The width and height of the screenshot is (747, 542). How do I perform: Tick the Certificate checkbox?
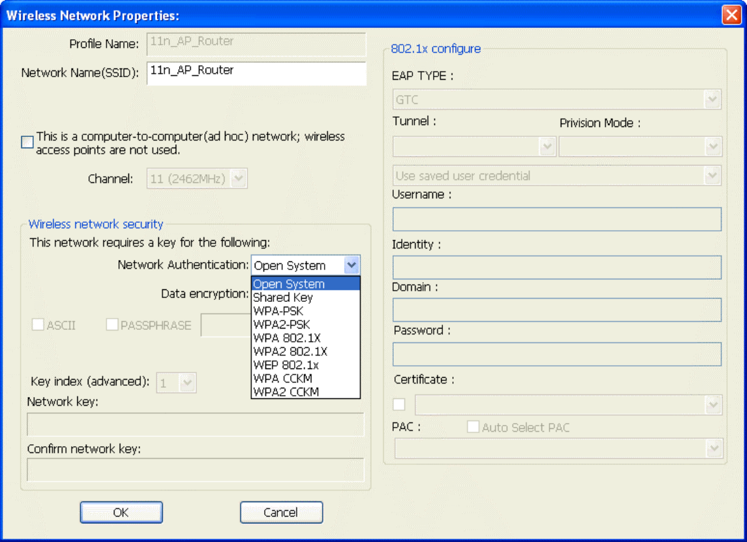coord(399,404)
